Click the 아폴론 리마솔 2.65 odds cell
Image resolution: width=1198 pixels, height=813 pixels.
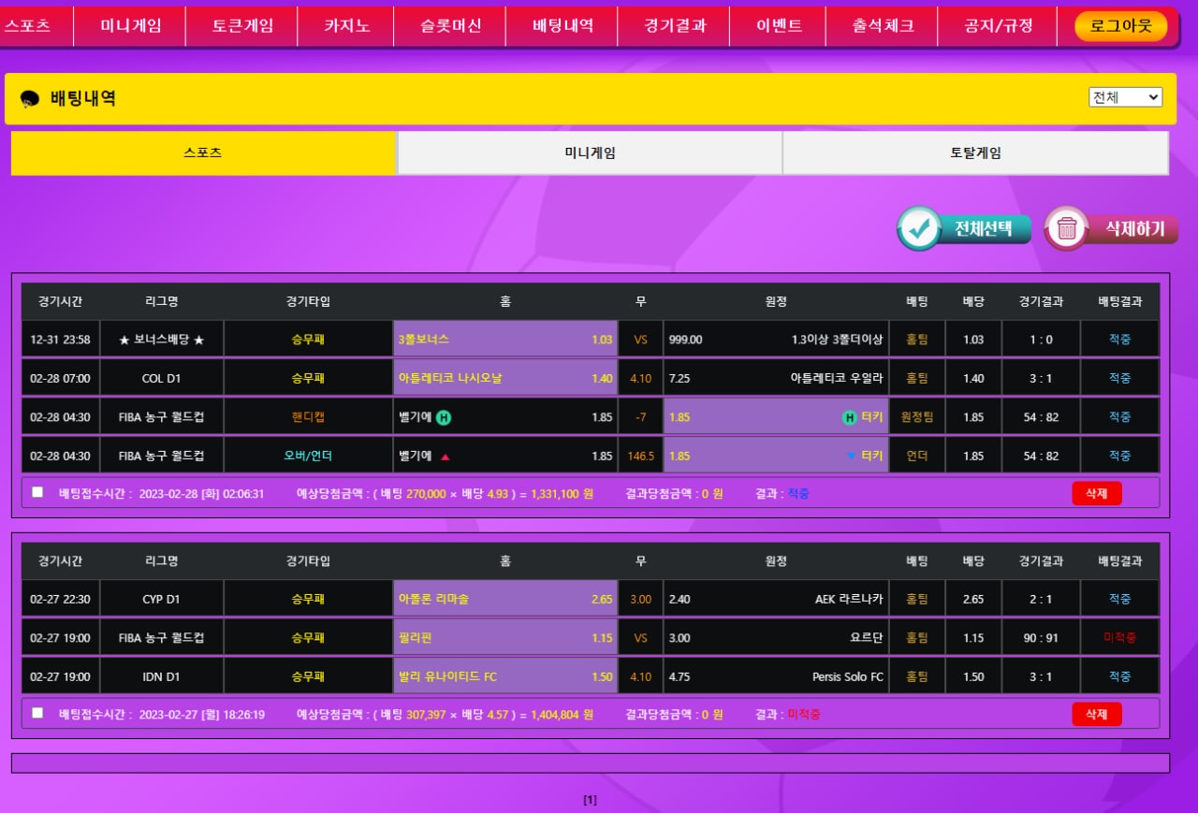pyautogui.click(x=505, y=599)
